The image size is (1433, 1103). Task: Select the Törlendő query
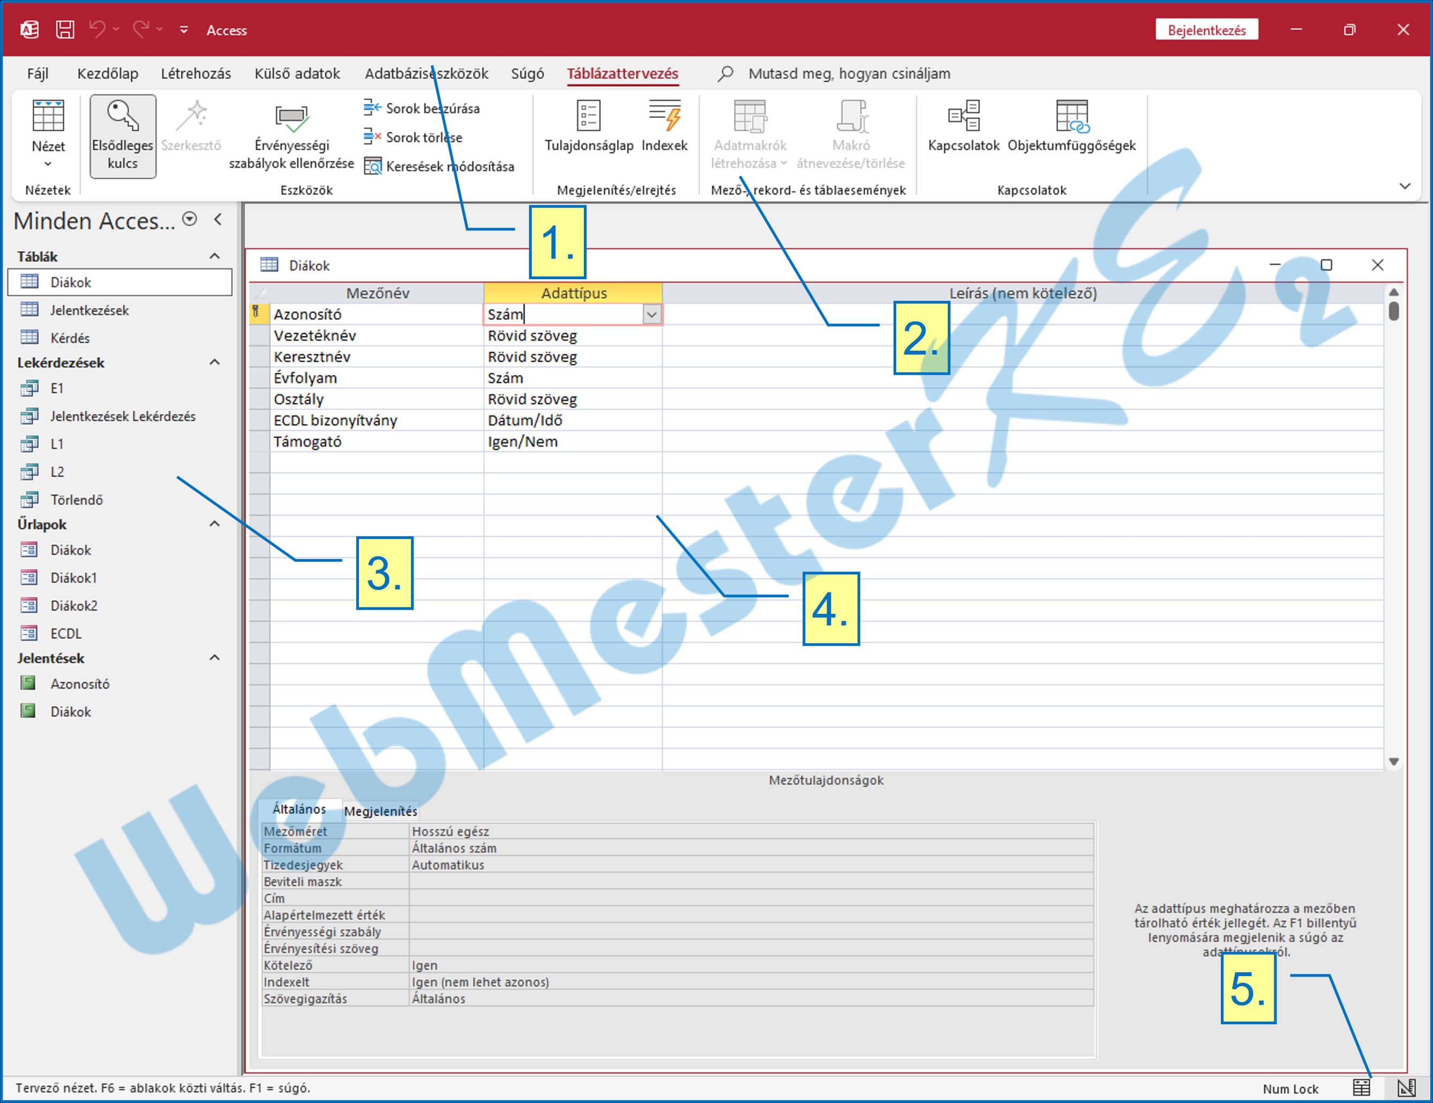[x=120, y=500]
